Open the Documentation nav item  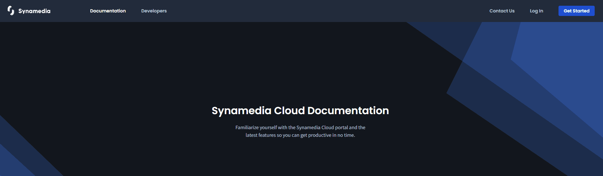[x=108, y=11]
